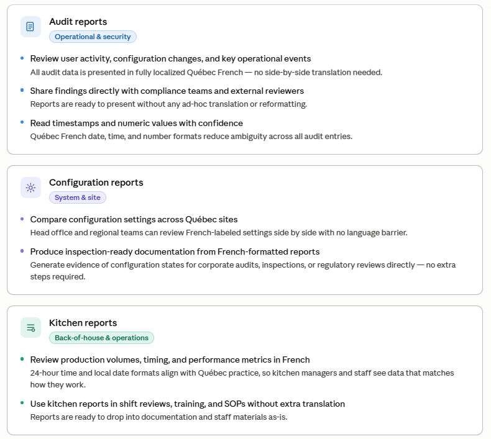This screenshot has width=491, height=439.
Task: Click the Audit reports document icon
Action: click(30, 27)
